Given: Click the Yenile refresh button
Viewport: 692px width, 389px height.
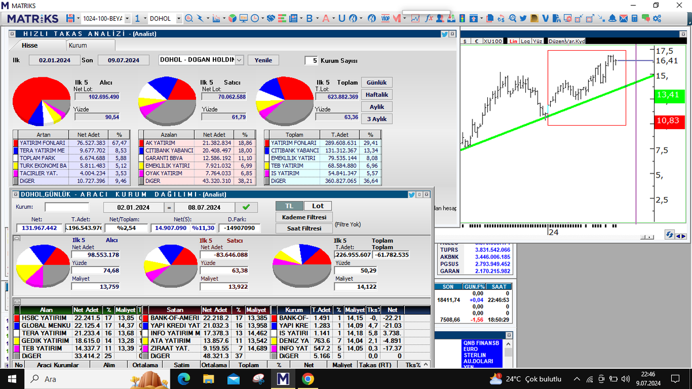Looking at the screenshot, I should [x=263, y=60].
